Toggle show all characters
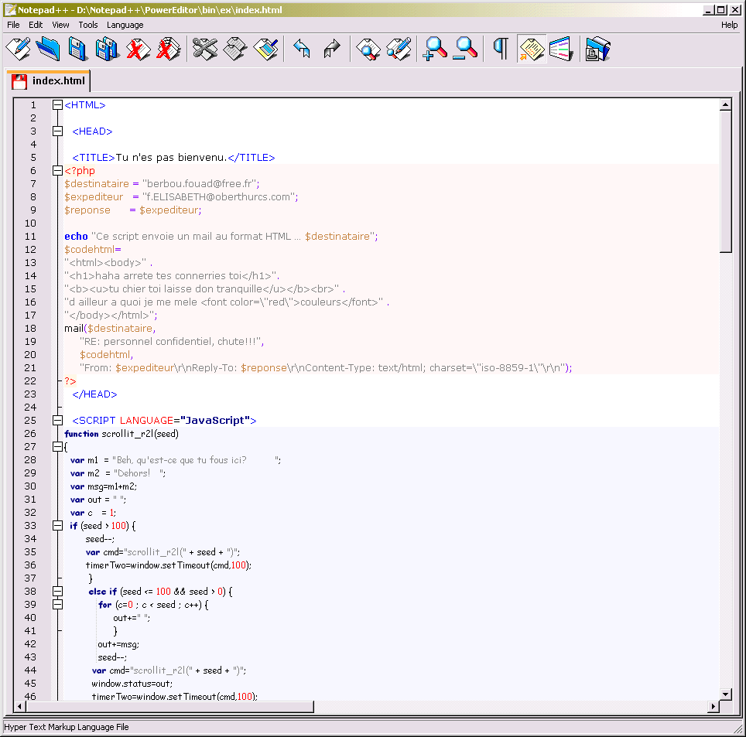This screenshot has height=737, width=746. pos(499,49)
